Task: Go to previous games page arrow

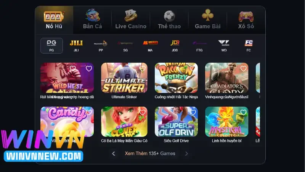Action: point(114,154)
